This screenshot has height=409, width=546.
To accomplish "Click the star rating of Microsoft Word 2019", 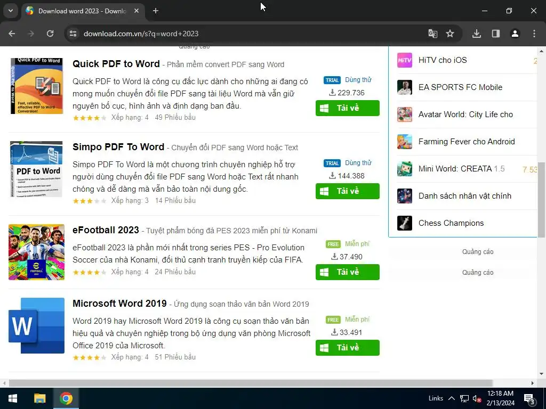I will (x=90, y=357).
